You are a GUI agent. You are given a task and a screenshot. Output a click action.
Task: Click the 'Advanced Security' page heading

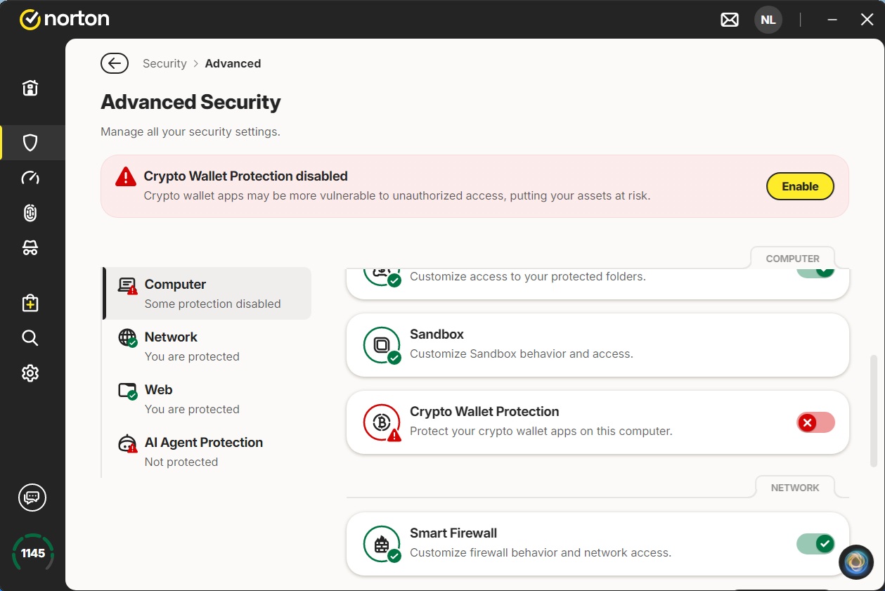(x=190, y=102)
